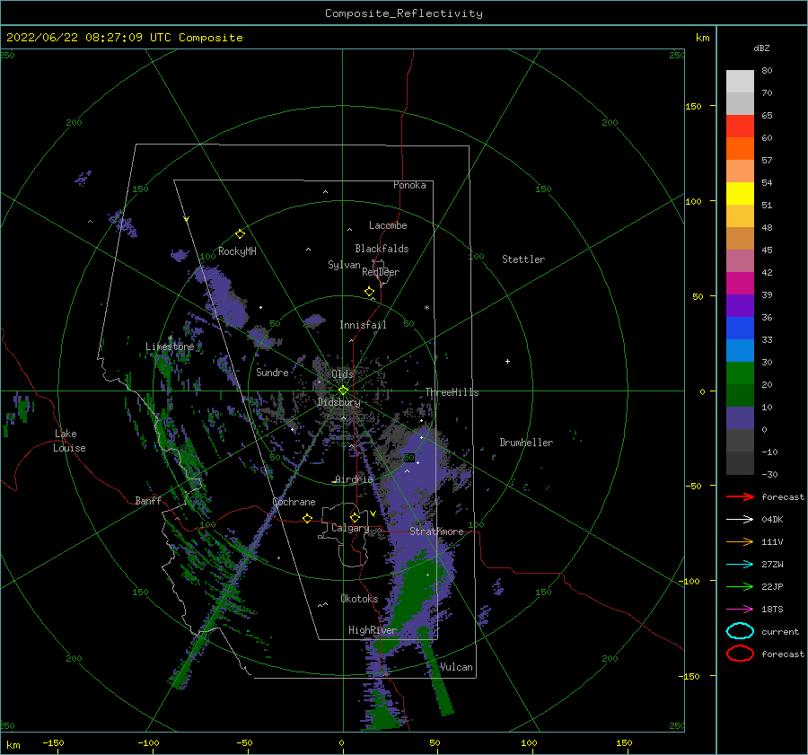Click the green 22JP arrow symbol
Viewport: 808px width, 755px height.
coord(740,586)
